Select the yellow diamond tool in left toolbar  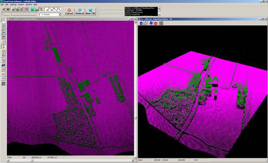click(3, 51)
